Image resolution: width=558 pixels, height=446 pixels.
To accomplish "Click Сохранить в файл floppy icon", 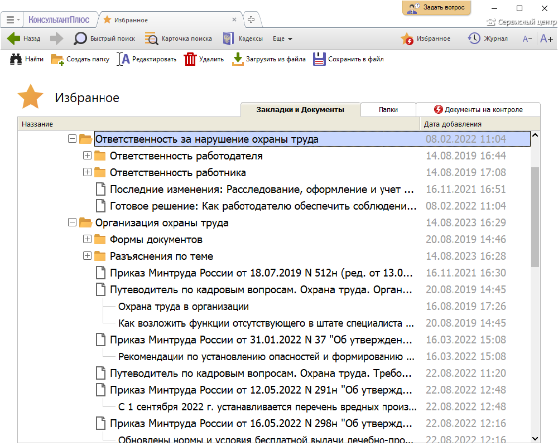I will point(319,59).
